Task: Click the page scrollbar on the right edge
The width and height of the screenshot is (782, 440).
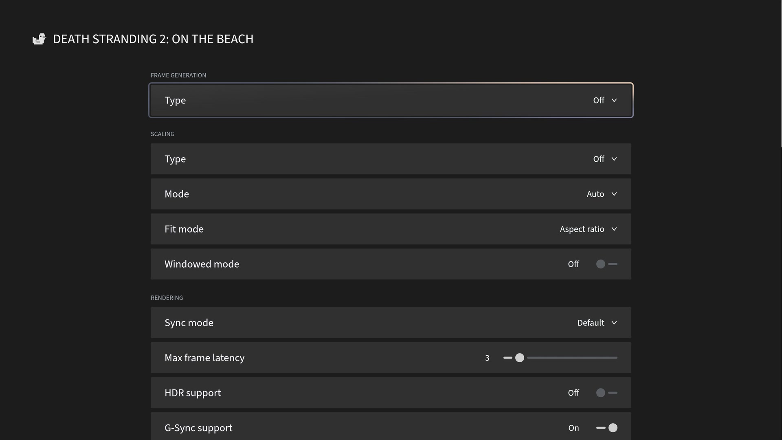Action: [781, 73]
